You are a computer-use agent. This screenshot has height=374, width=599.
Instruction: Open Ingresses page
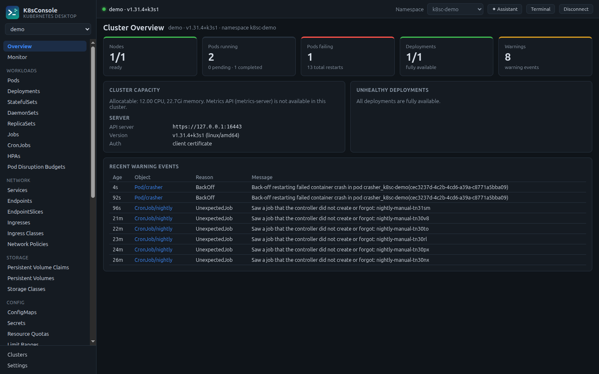[x=45, y=222]
